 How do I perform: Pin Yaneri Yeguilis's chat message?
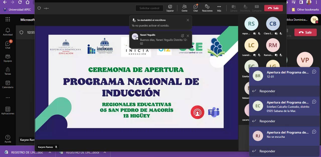click(183, 35)
